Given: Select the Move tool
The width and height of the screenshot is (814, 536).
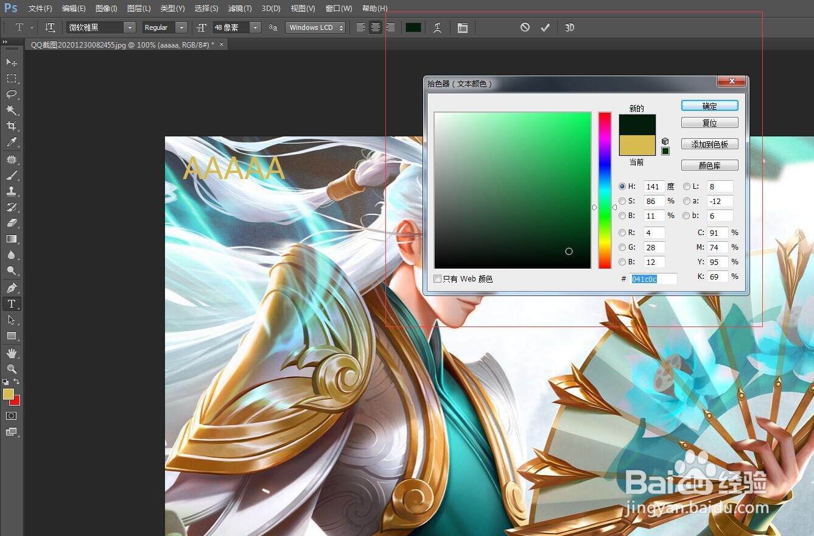Looking at the screenshot, I should point(12,62).
